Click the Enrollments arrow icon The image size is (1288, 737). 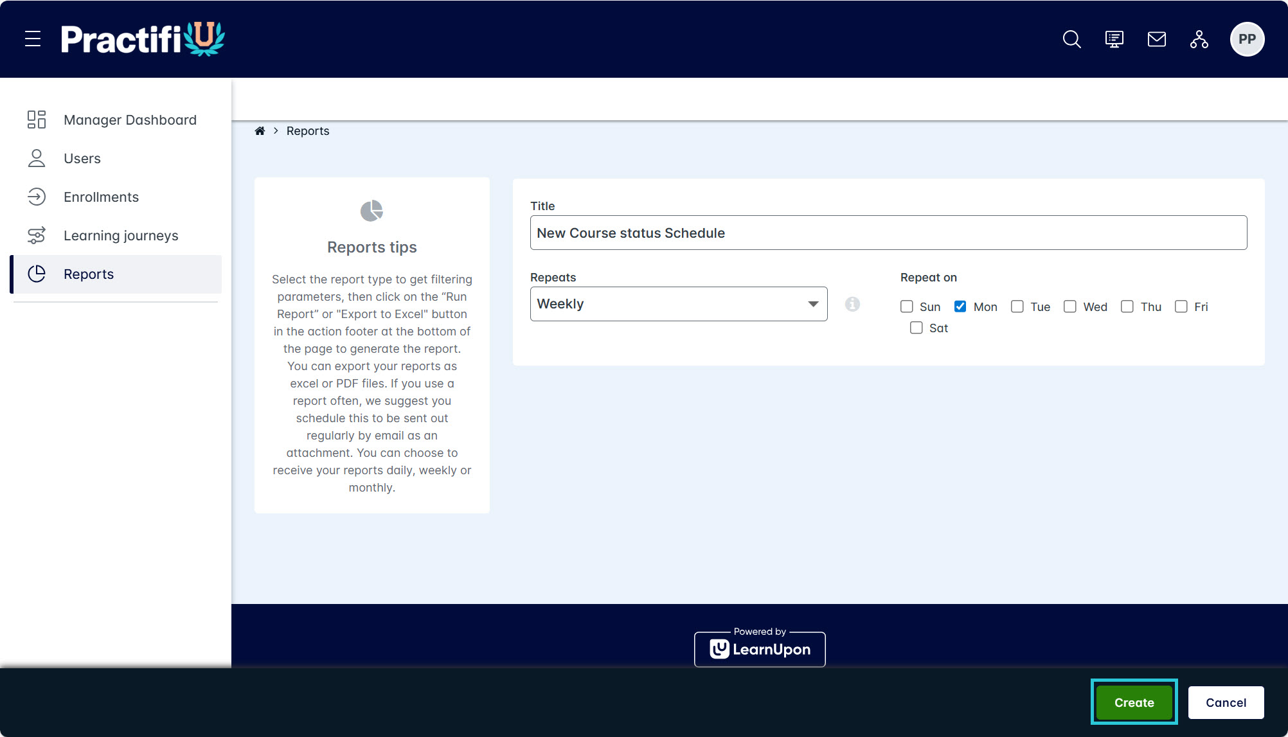[x=37, y=197]
